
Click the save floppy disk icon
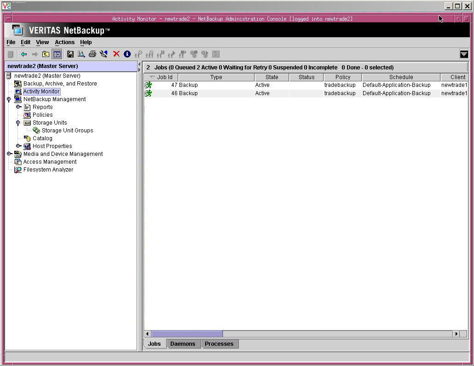70,54
